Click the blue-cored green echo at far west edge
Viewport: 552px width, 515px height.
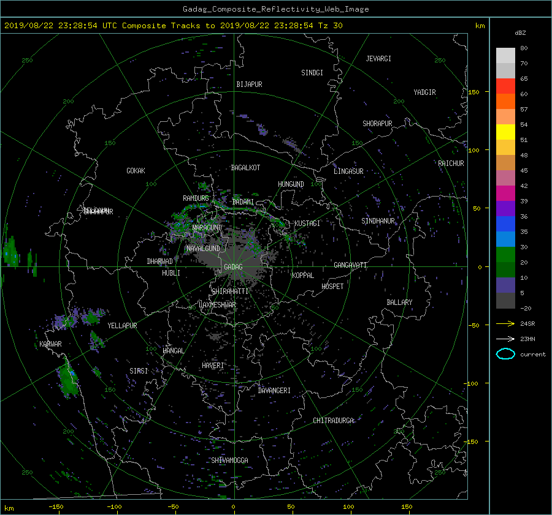[x=10, y=252]
